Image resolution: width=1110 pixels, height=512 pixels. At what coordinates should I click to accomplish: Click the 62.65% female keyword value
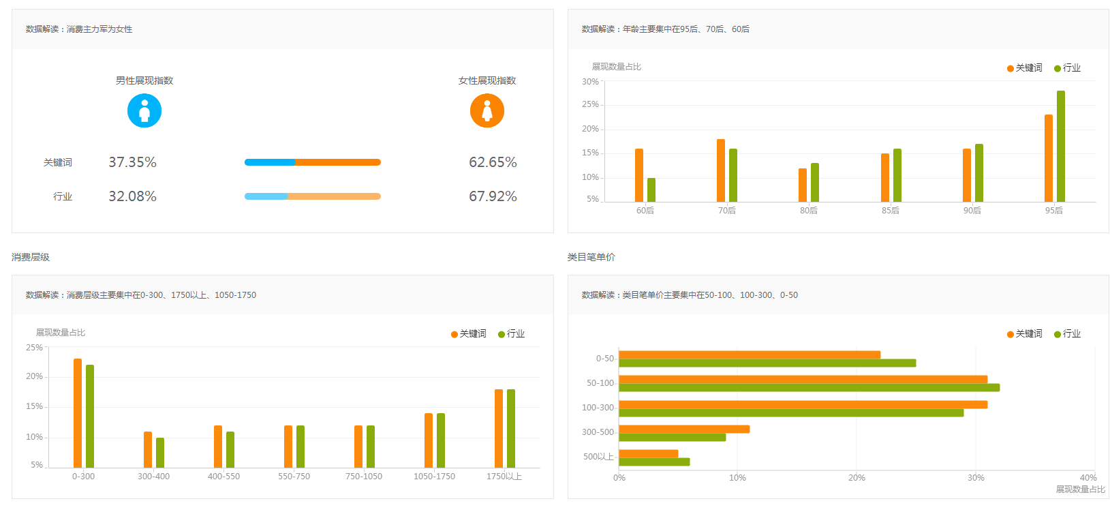pos(493,162)
